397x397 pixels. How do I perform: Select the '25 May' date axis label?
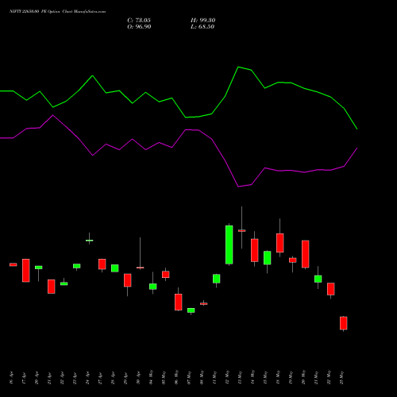click(x=341, y=377)
